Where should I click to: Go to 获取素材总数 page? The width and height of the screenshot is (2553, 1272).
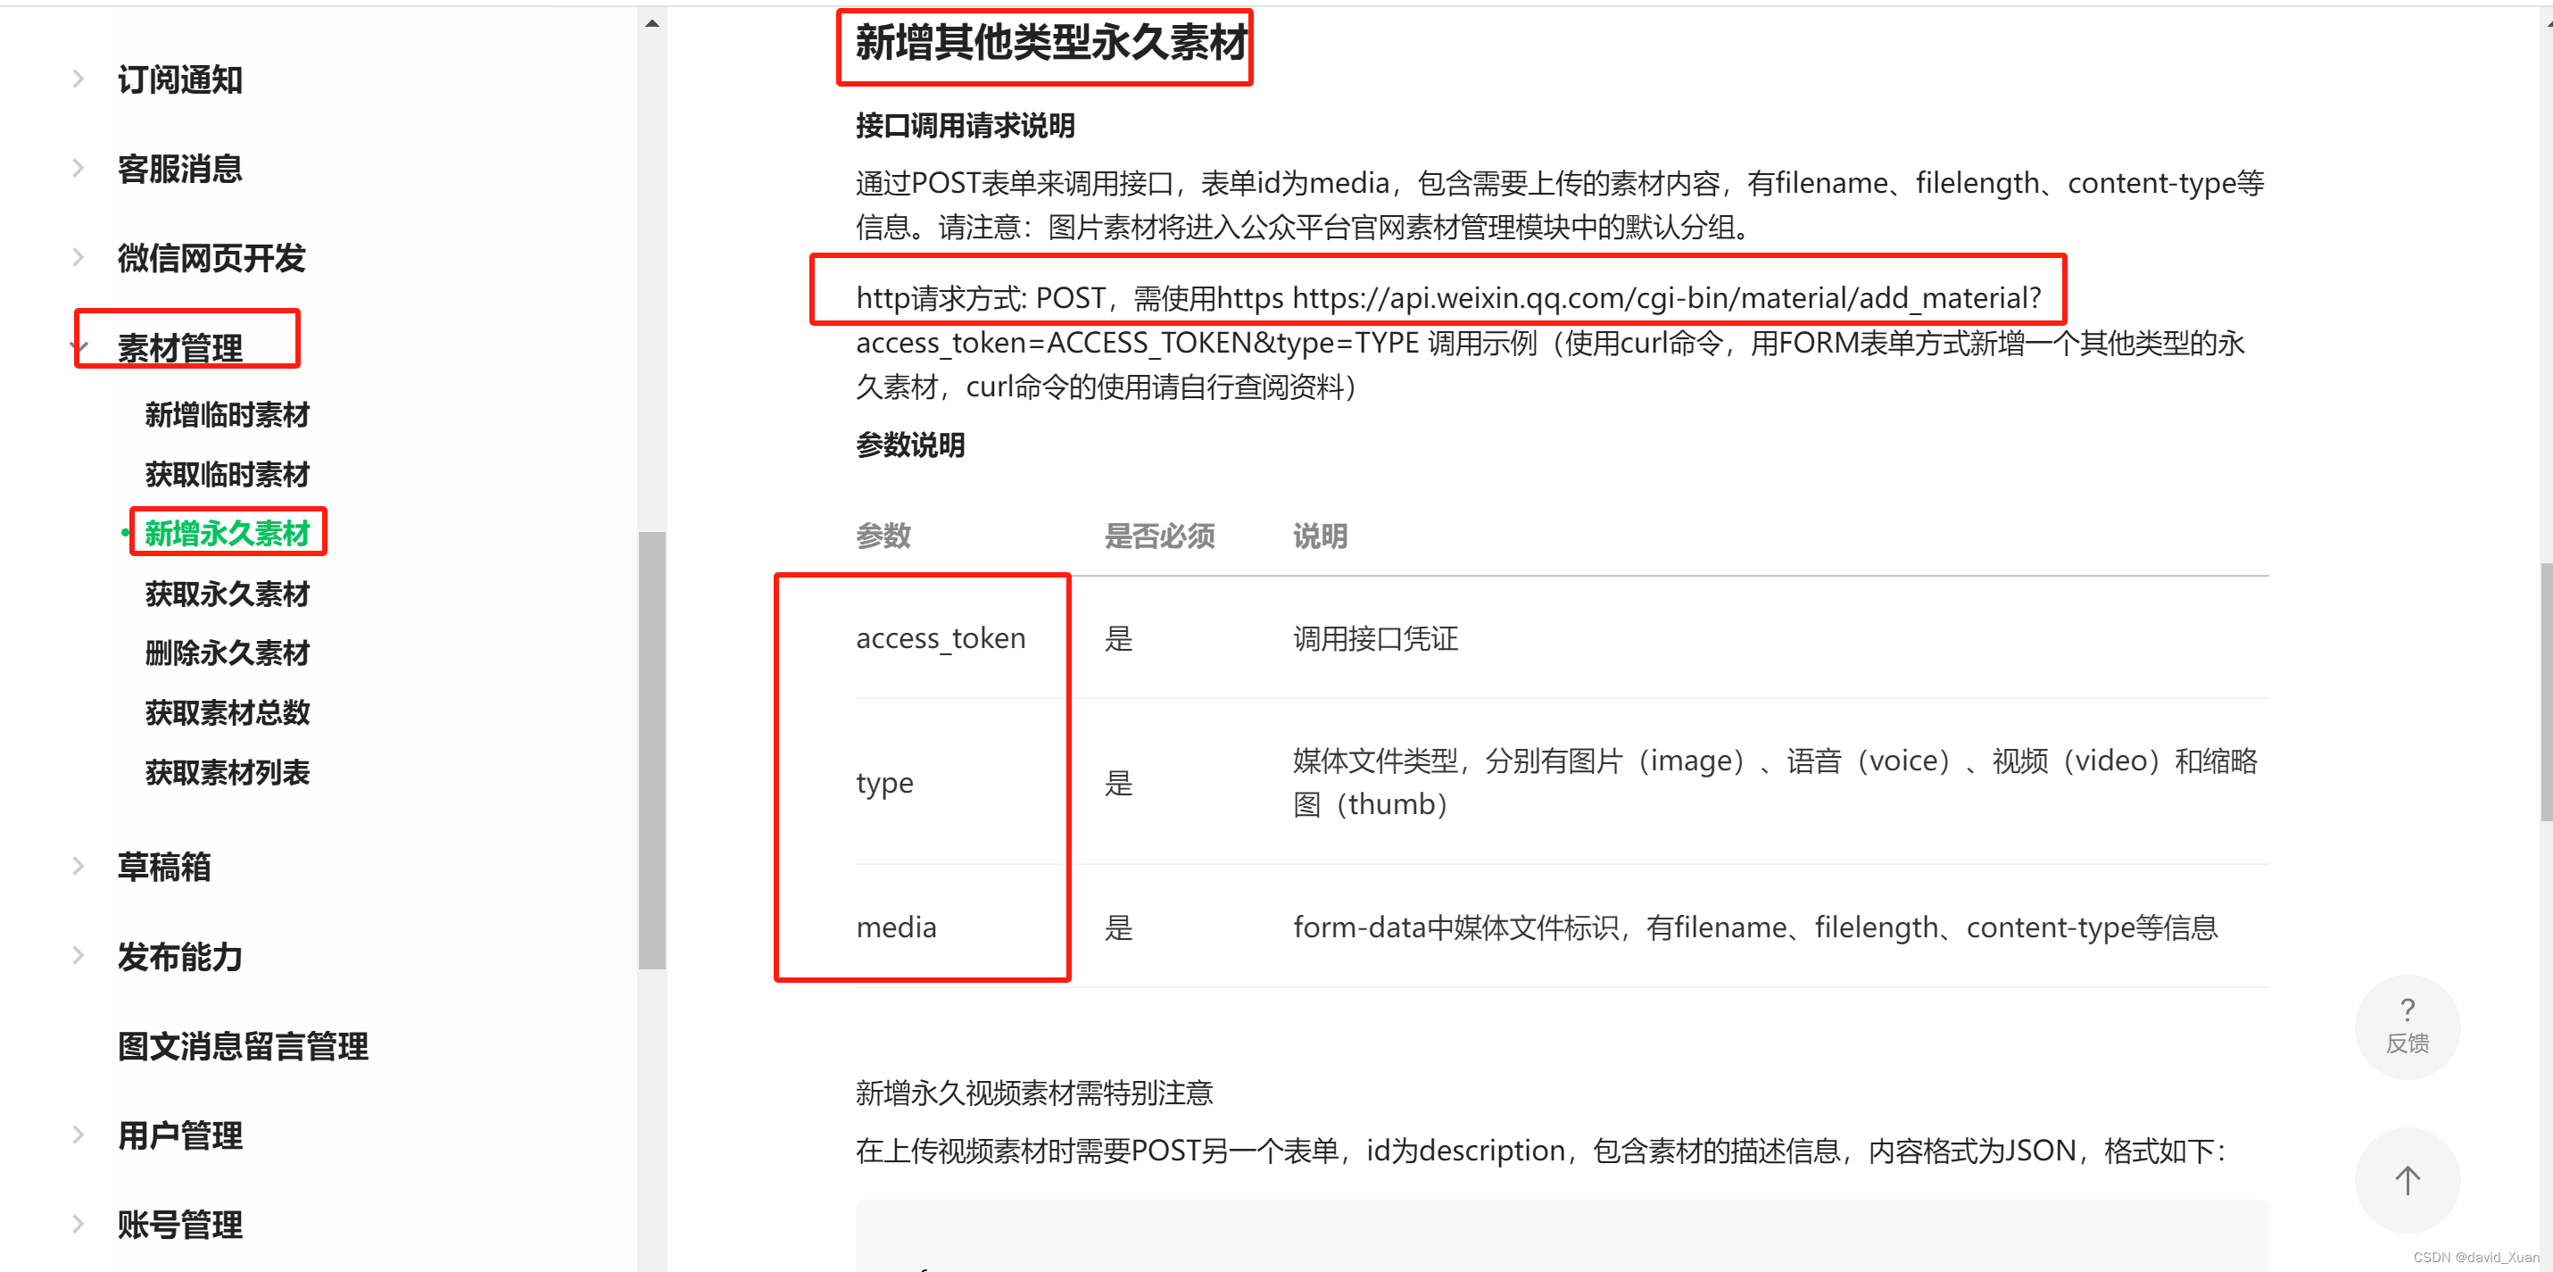pos(227,711)
